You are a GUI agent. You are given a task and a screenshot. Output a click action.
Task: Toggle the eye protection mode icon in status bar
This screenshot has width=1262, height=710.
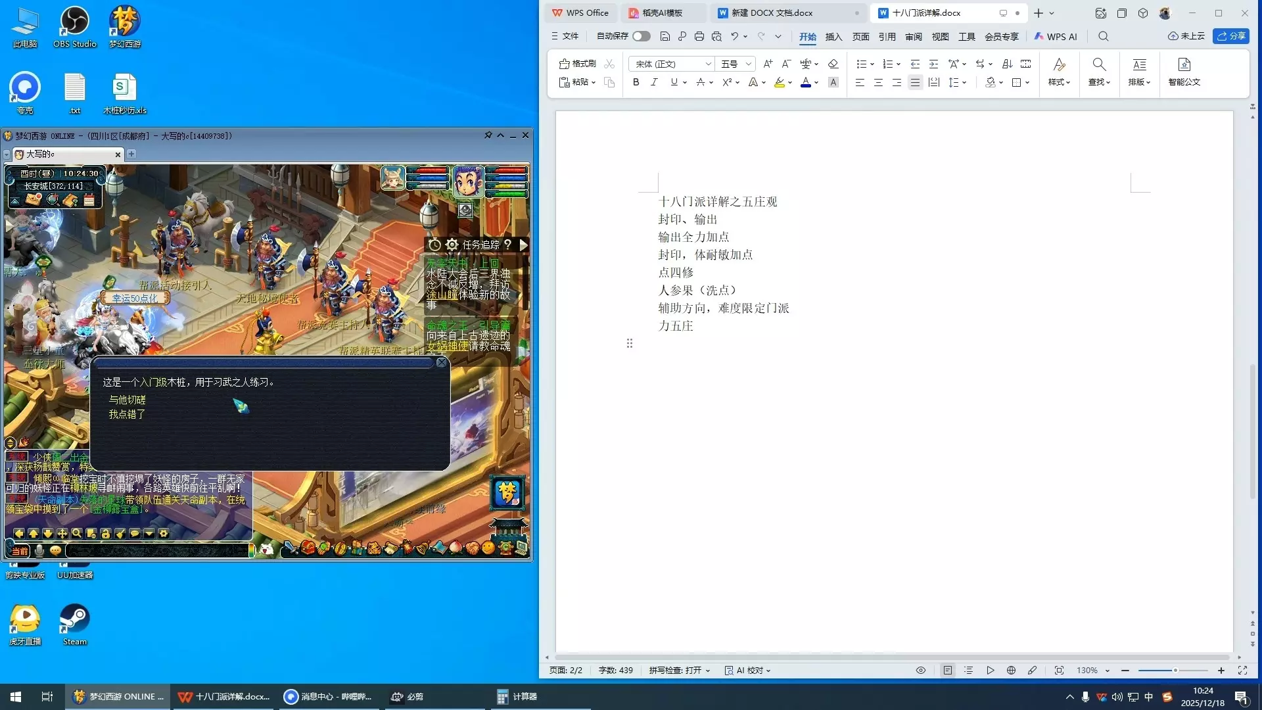921,671
